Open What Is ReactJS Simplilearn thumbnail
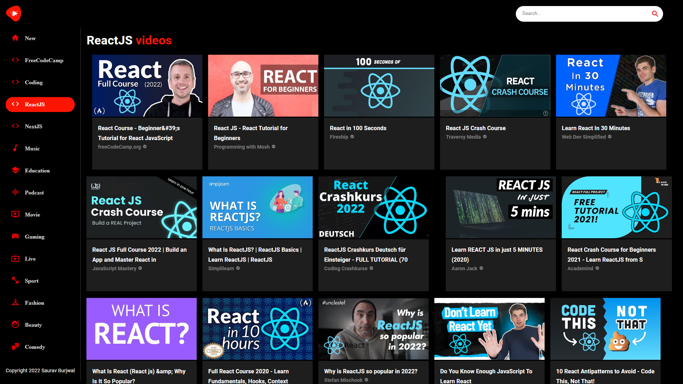Screen dimensions: 683x384 258,207
